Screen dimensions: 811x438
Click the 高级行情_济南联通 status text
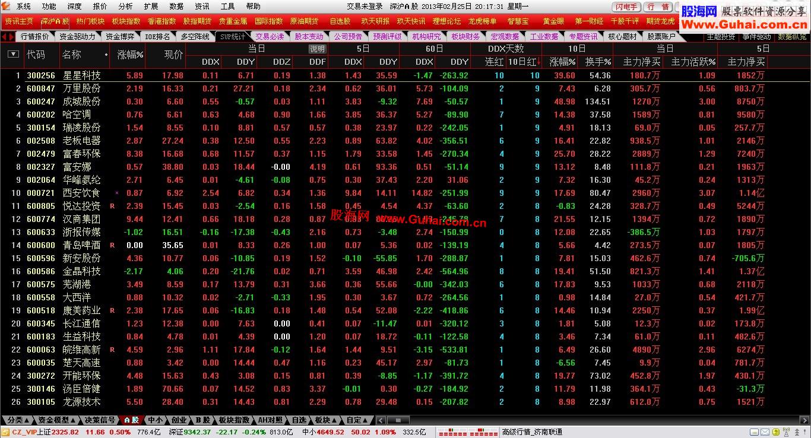(531, 432)
